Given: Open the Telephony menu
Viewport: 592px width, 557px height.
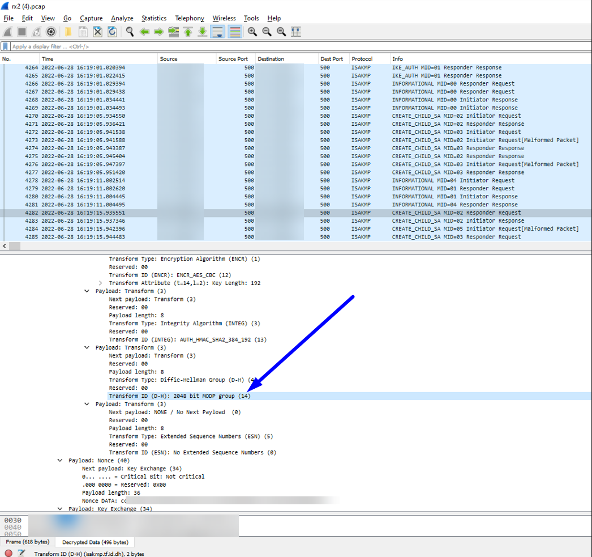Looking at the screenshot, I should 190,18.
